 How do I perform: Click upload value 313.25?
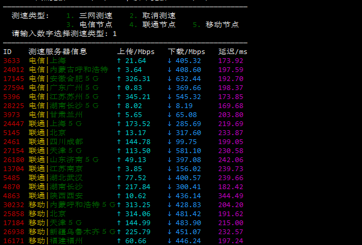[138, 205]
